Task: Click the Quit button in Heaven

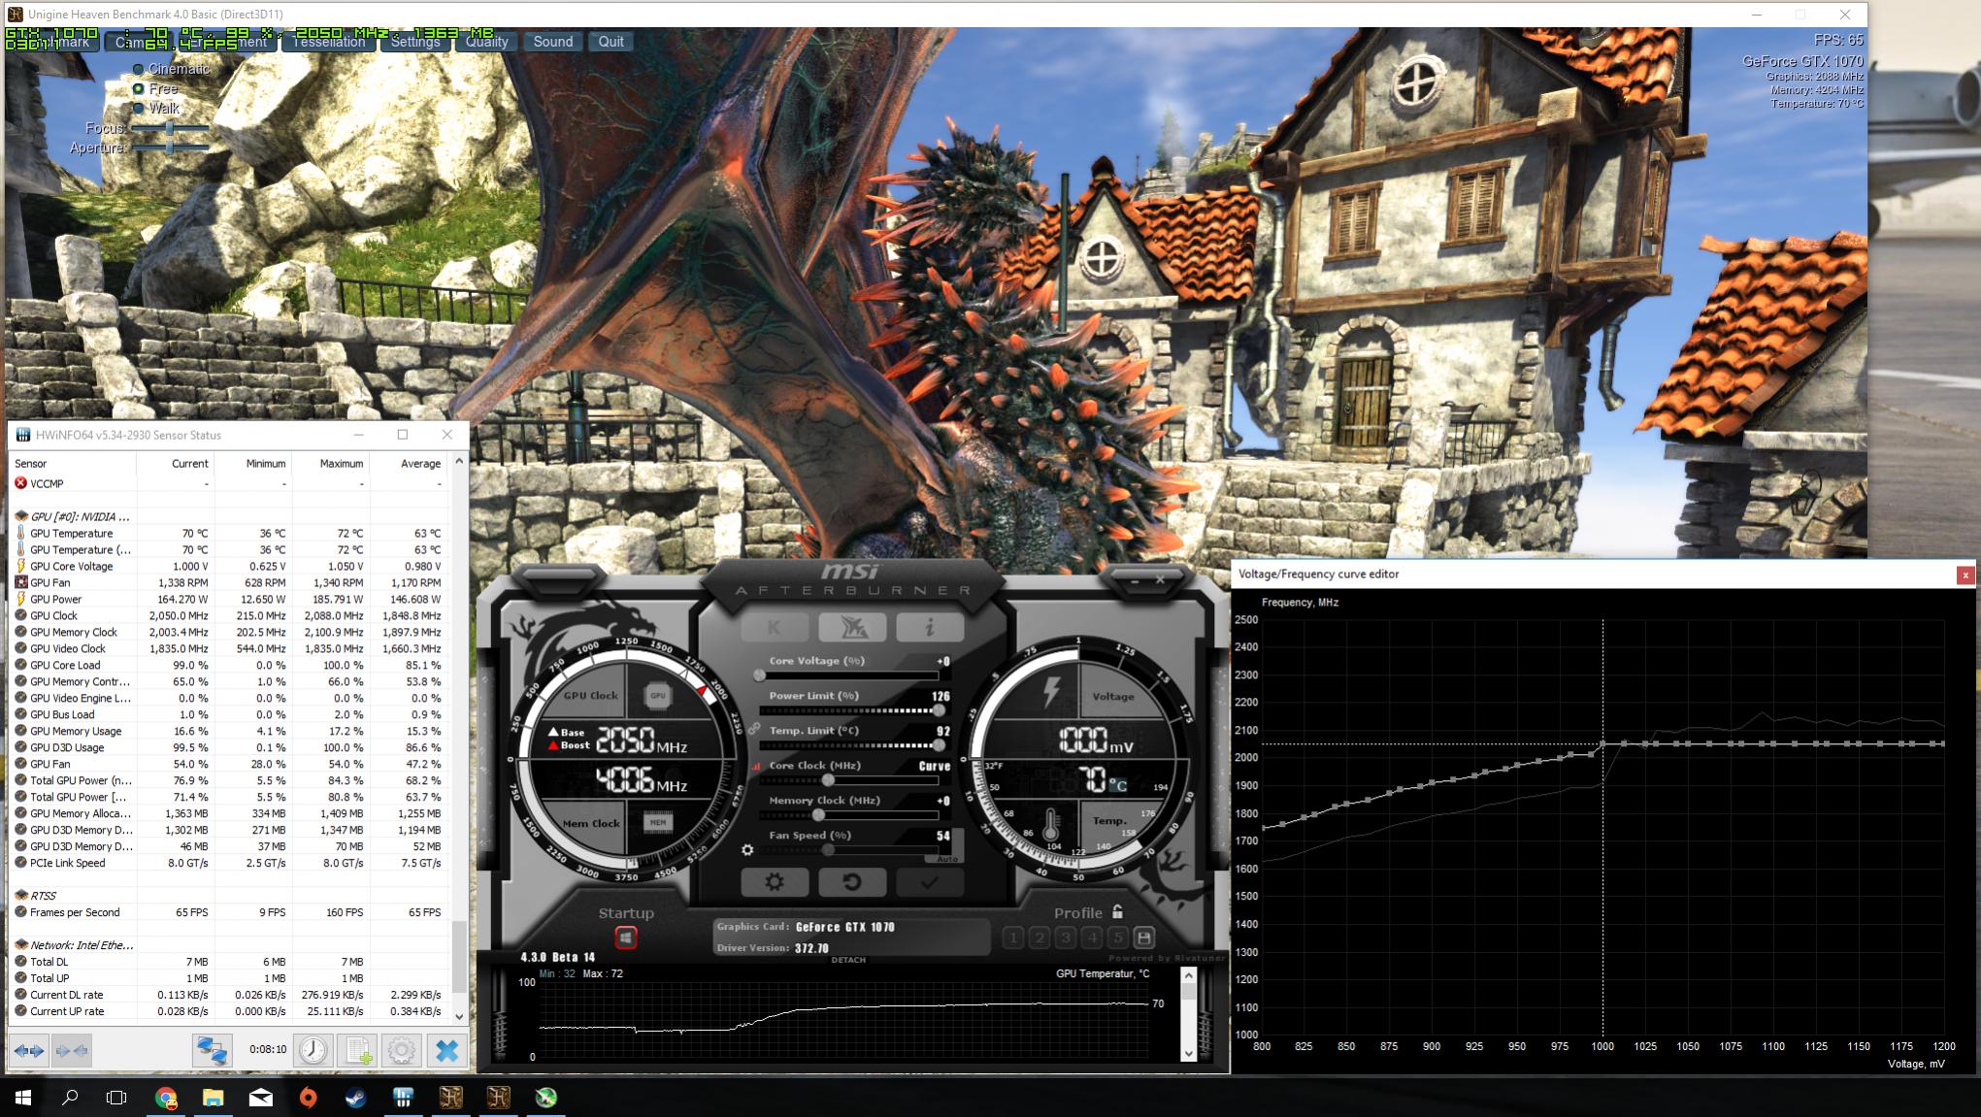Action: (x=611, y=42)
